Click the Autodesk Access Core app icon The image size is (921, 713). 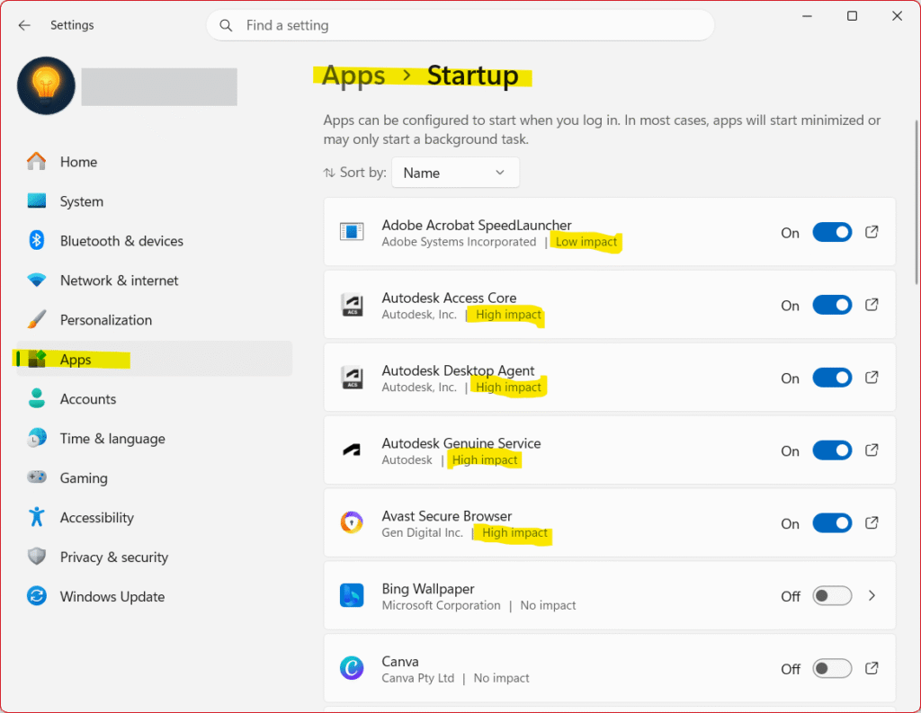click(352, 305)
